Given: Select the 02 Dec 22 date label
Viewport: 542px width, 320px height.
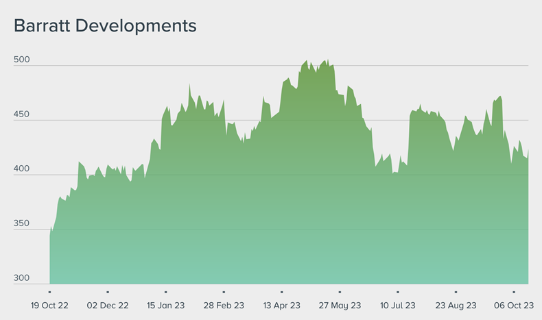Looking at the screenshot, I should click(x=108, y=305).
